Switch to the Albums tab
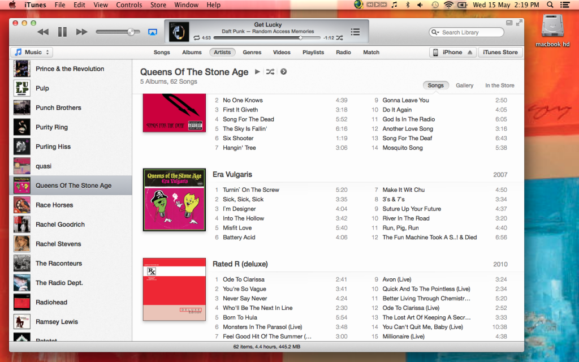The height and width of the screenshot is (362, 579). coord(192,53)
